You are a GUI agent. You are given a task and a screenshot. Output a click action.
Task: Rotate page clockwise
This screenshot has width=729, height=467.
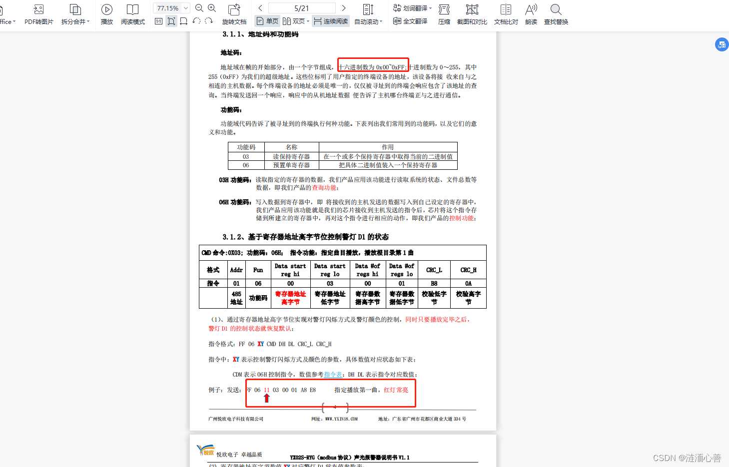coord(209,21)
